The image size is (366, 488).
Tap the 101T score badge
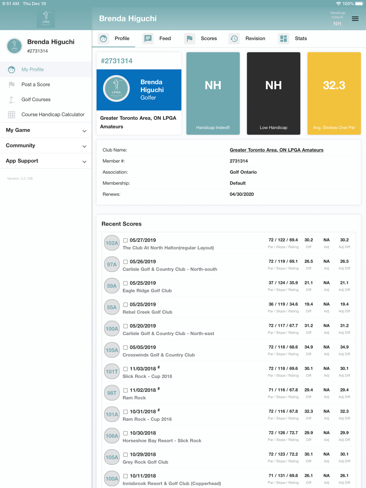pyautogui.click(x=112, y=372)
